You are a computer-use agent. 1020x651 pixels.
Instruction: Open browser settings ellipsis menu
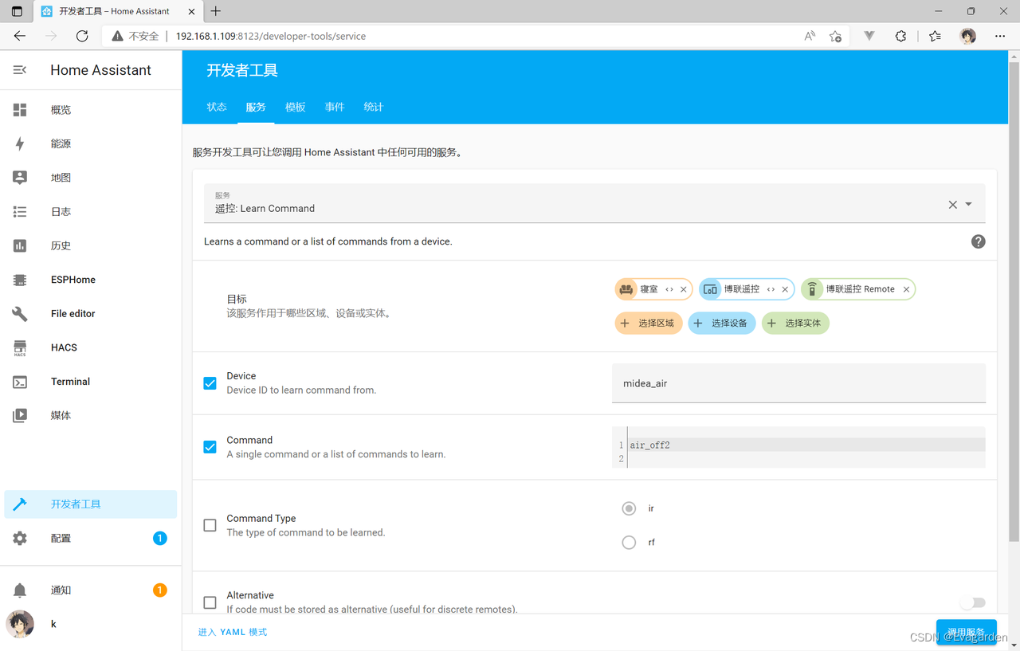[1000, 36]
